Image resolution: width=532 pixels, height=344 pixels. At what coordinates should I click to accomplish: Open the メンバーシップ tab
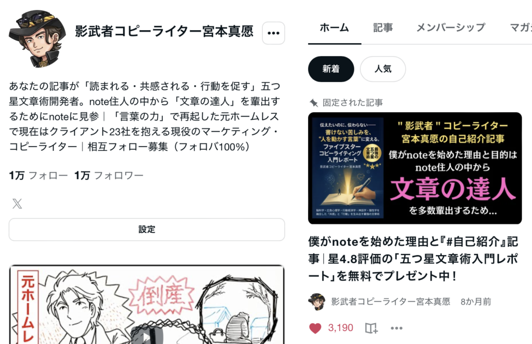pos(450,28)
